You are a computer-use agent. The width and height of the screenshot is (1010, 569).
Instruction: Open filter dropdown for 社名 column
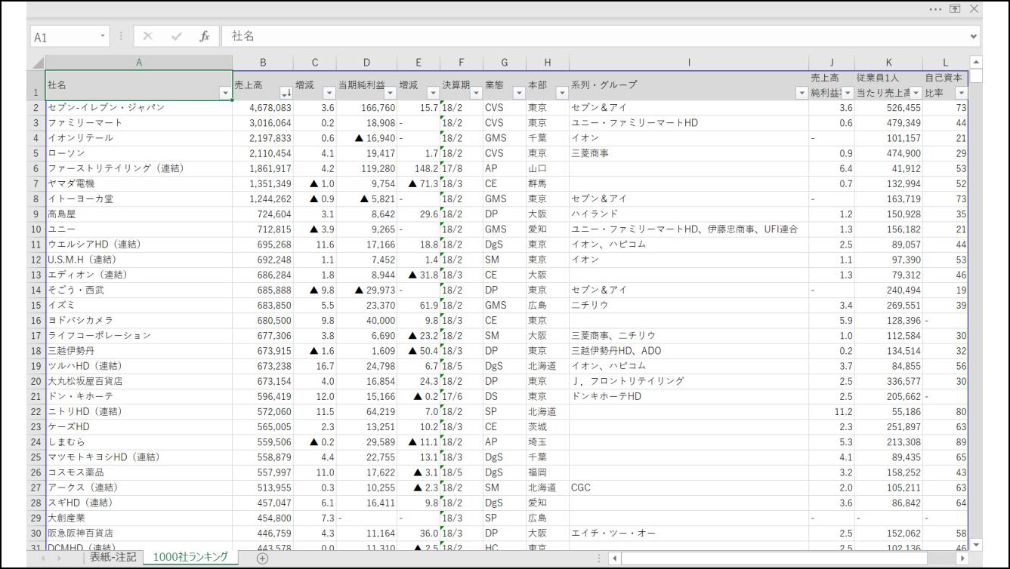click(x=224, y=93)
